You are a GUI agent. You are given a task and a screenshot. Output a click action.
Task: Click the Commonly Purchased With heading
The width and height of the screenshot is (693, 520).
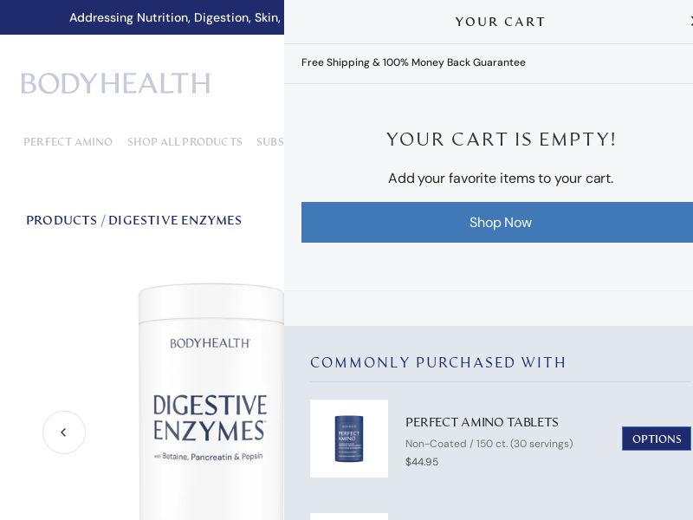pyautogui.click(x=438, y=363)
